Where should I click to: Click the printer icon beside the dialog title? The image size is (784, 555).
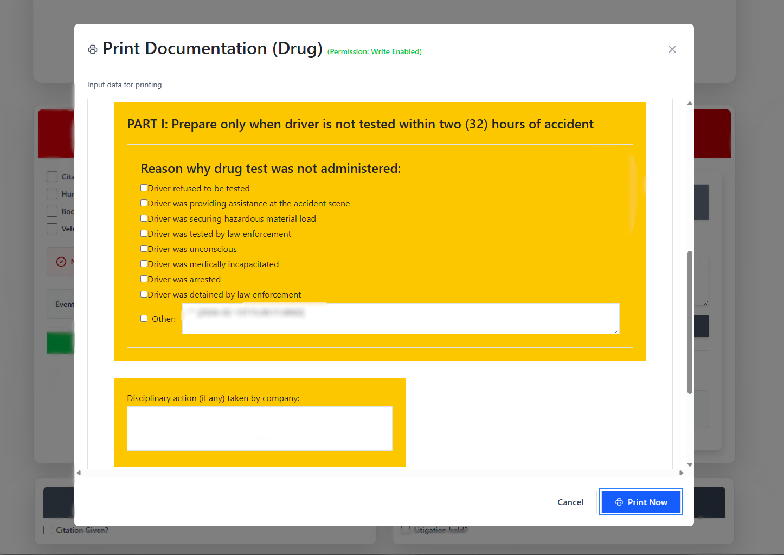(x=93, y=50)
